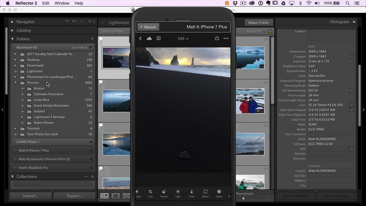Expand the Lightroom 4 Seminar folder
The width and height of the screenshot is (366, 206).
[22, 117]
